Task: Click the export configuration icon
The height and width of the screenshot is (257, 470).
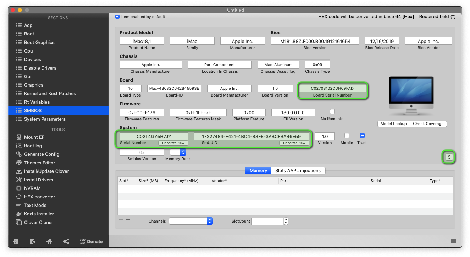Action: point(33,241)
